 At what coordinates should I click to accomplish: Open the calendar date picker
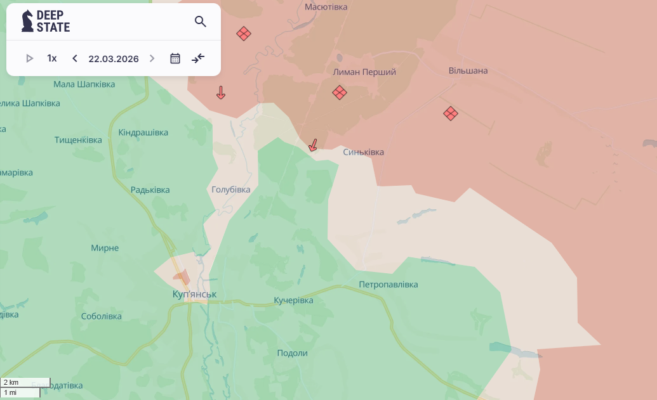point(175,58)
